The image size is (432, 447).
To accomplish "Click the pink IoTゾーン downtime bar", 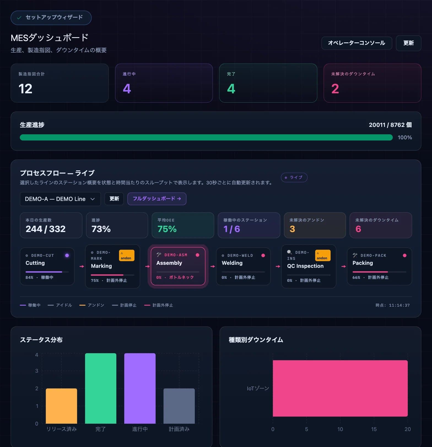I will pos(340,388).
